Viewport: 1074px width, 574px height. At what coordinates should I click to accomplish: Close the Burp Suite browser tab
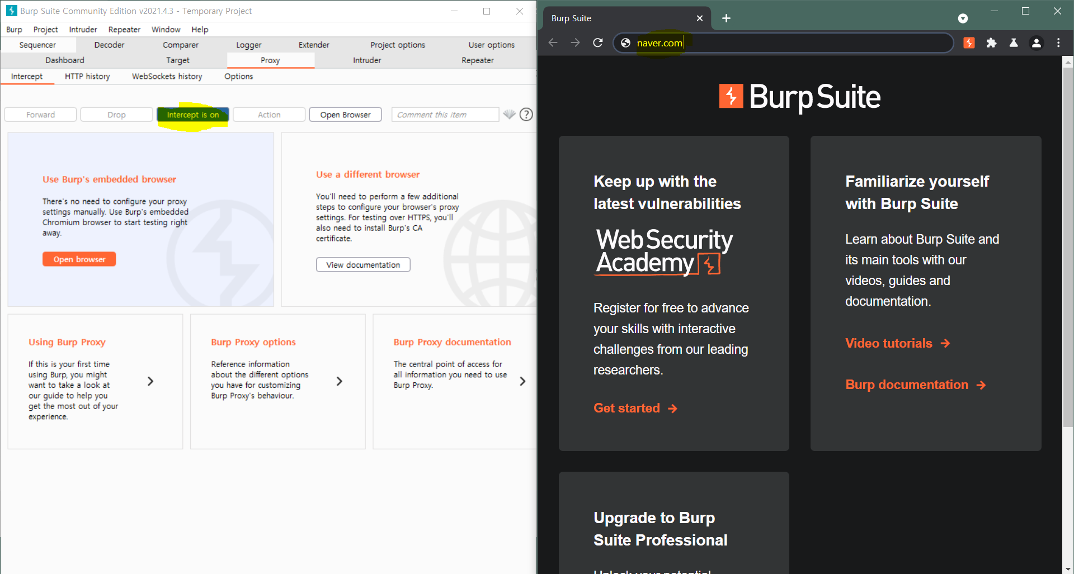699,18
